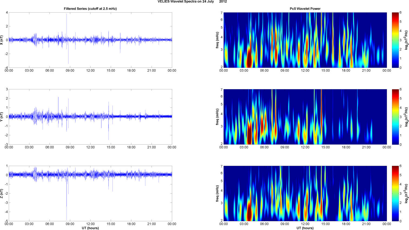Click the "21:00" tick under the bottom spectrogram

point(366,224)
